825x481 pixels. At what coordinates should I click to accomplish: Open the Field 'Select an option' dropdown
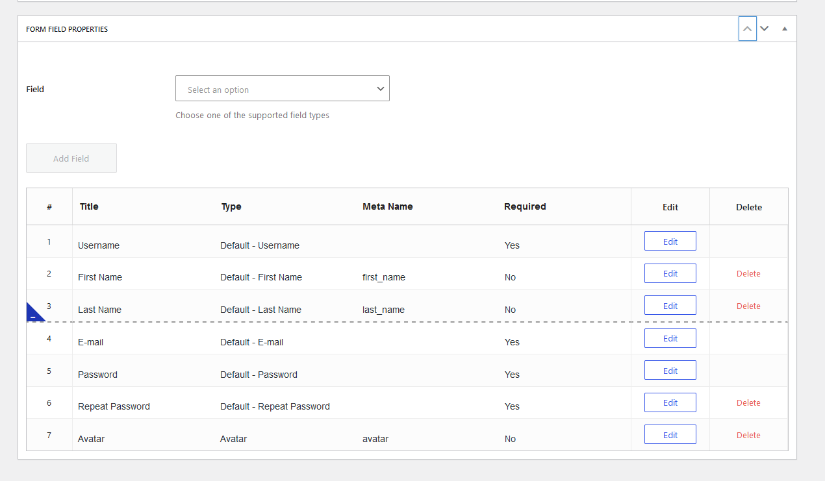283,88
